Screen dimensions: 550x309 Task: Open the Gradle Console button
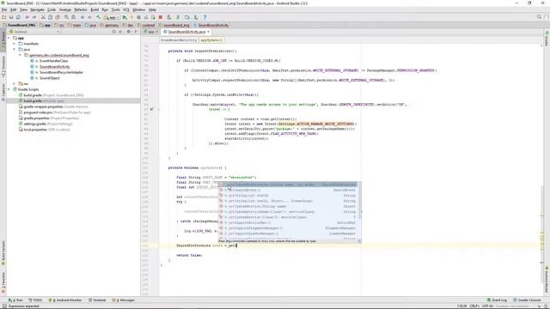527,300
